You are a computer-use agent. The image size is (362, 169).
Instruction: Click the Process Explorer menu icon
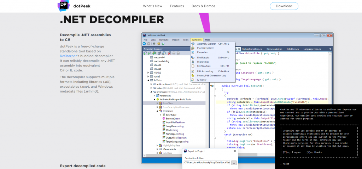point(193,48)
